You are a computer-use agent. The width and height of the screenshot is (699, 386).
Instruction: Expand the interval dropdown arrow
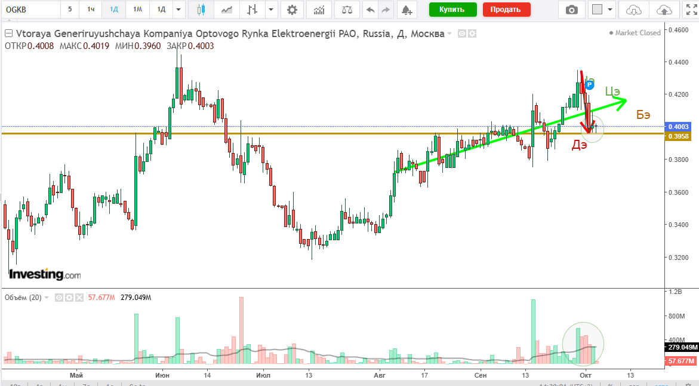(178, 10)
